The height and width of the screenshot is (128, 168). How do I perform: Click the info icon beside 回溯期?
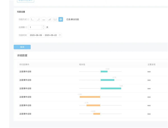tap(26, 27)
